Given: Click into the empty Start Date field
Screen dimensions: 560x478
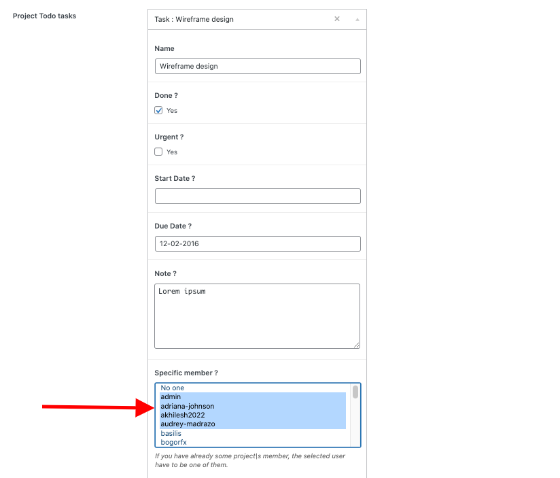Looking at the screenshot, I should pyautogui.click(x=258, y=197).
